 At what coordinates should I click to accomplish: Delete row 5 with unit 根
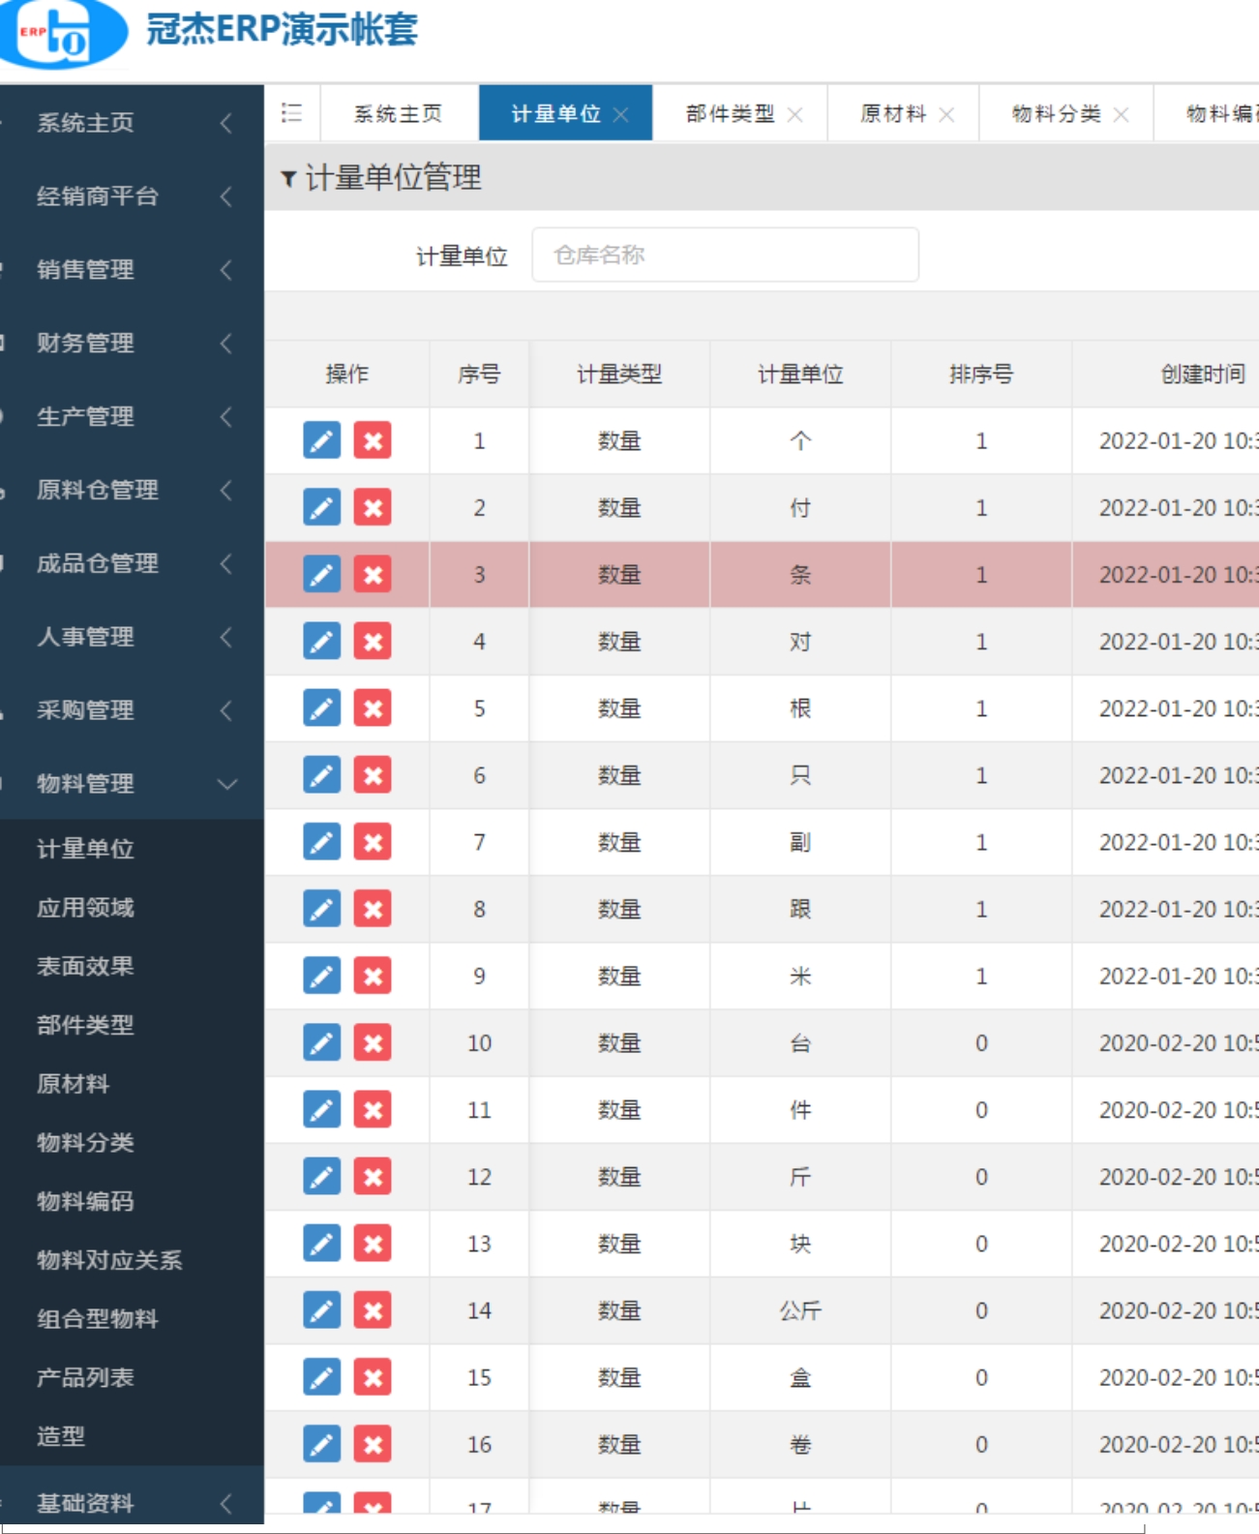coord(373,708)
